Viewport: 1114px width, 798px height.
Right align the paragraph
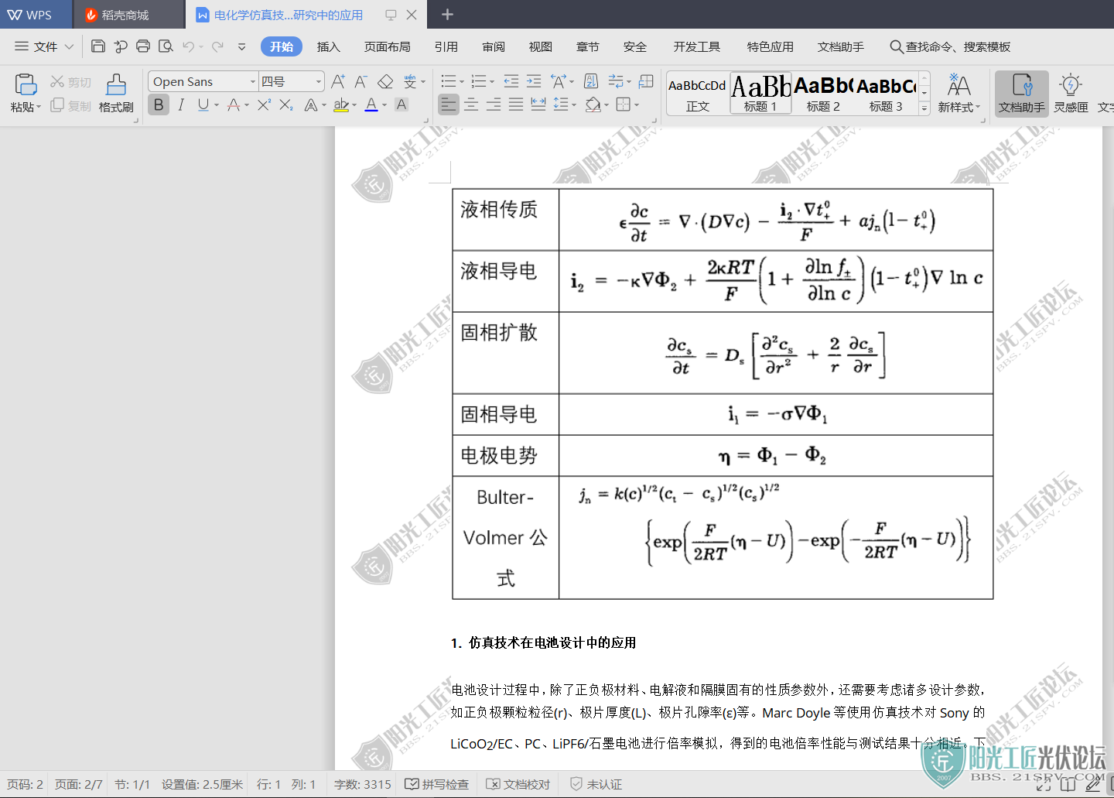pyautogui.click(x=494, y=104)
